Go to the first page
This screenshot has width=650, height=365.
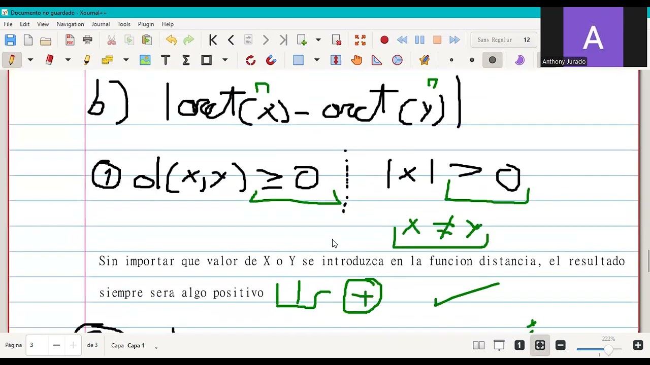[213, 40]
